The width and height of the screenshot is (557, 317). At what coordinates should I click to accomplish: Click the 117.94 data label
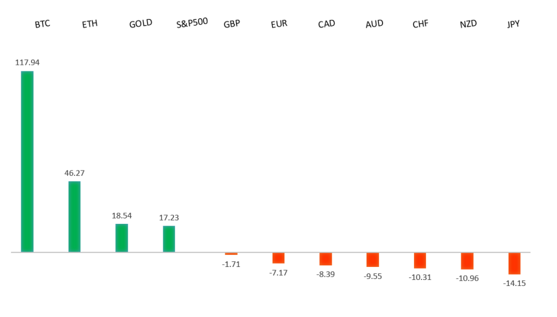[x=27, y=63]
